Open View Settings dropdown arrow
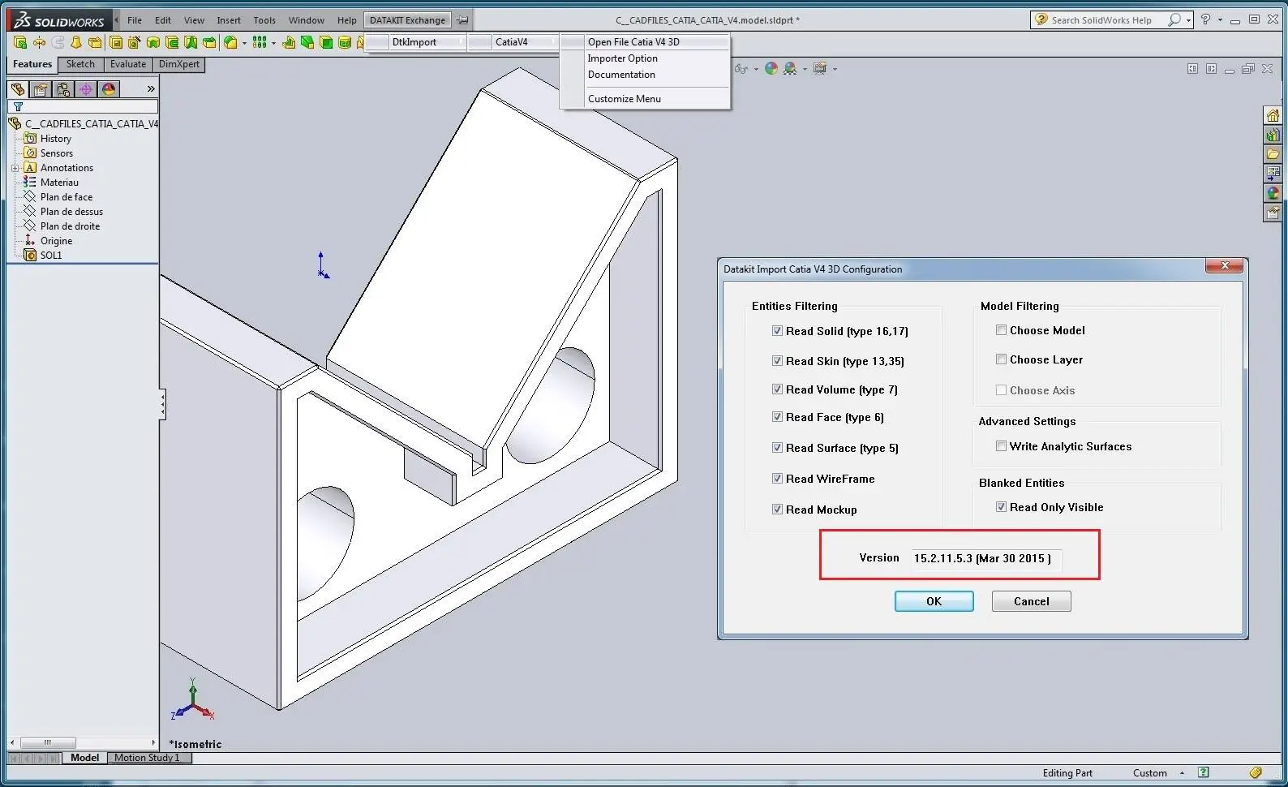1288x787 pixels. coord(835,69)
